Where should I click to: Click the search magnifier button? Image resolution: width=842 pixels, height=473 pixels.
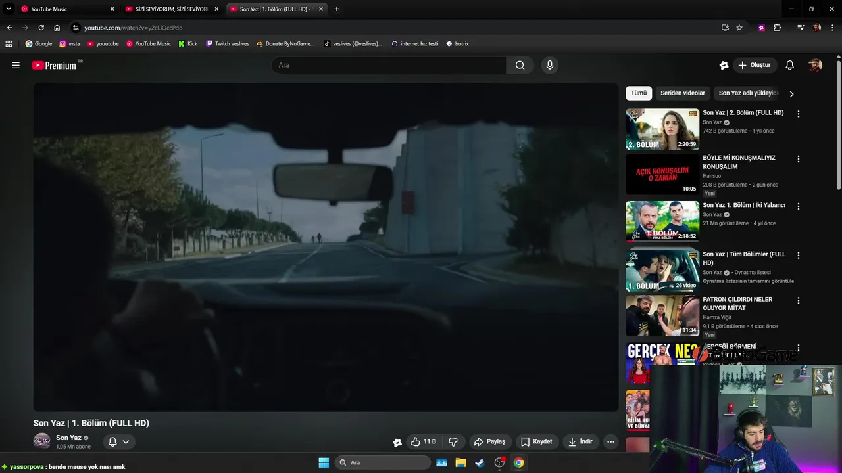click(x=520, y=65)
